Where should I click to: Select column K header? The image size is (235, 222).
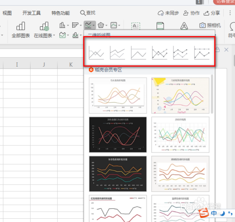tap(71, 64)
